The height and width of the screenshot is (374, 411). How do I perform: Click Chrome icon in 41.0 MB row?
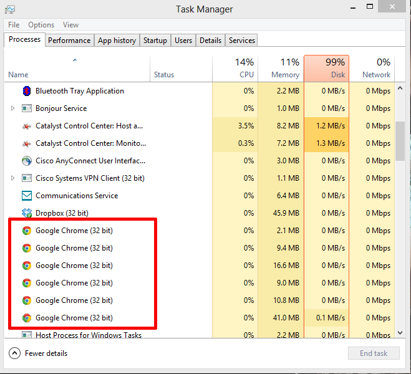27,318
